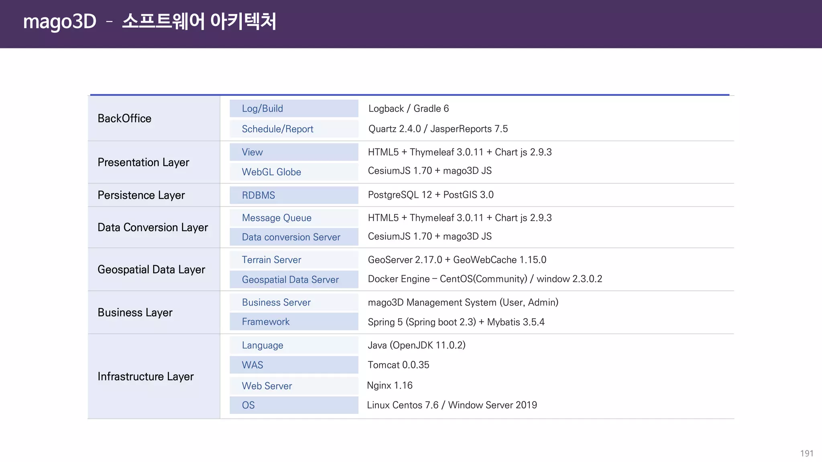This screenshot has width=822, height=462.
Task: Click the 'Data conversion Server' label
Action: point(294,237)
